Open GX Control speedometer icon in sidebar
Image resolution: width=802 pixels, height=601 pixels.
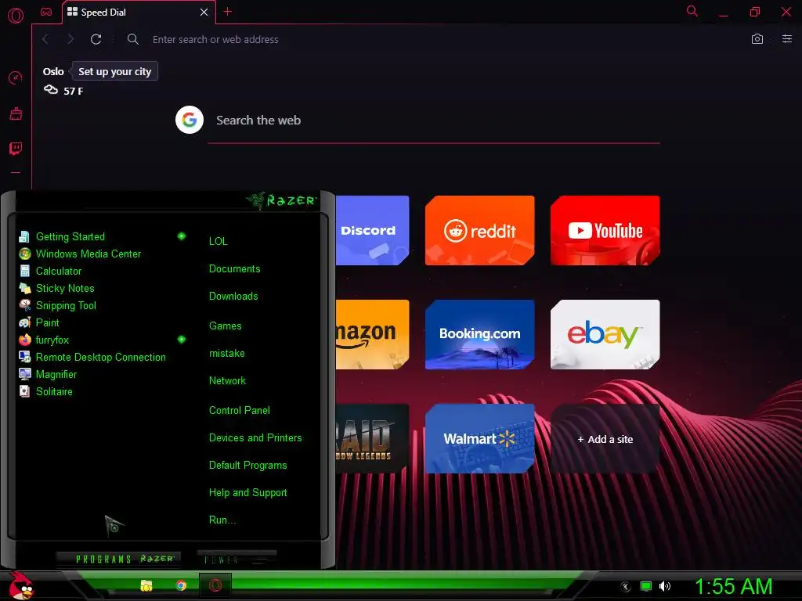(x=16, y=77)
